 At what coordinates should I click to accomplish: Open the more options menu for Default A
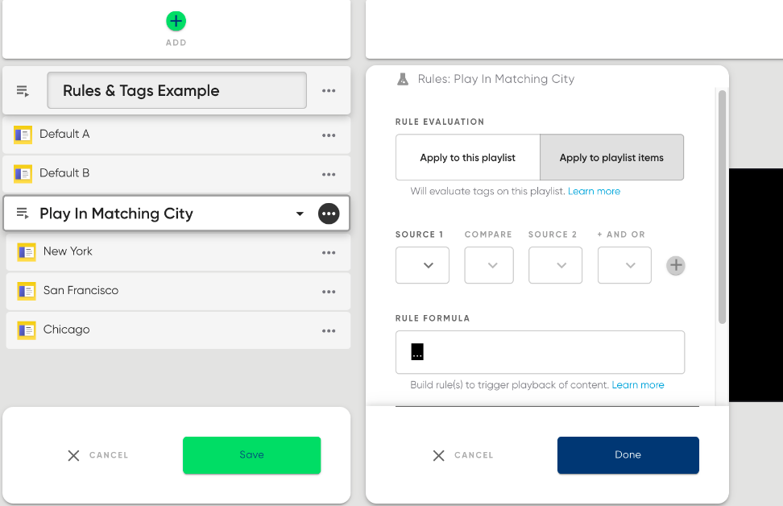329,135
